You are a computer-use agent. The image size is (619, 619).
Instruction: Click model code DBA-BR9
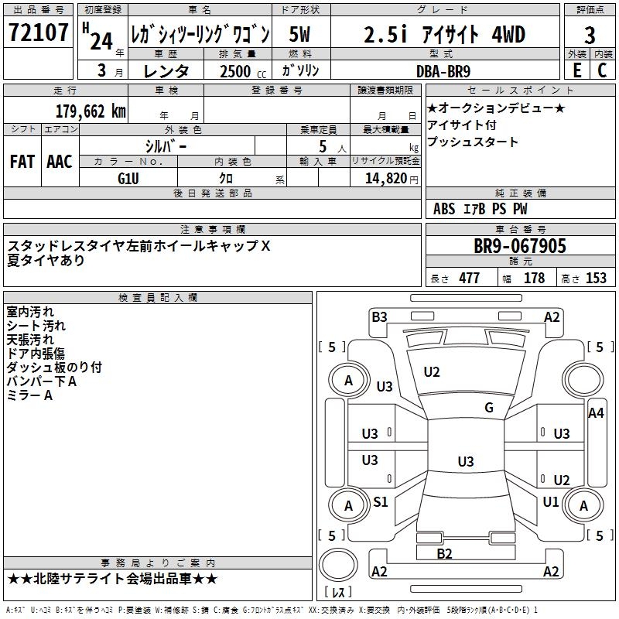[443, 71]
